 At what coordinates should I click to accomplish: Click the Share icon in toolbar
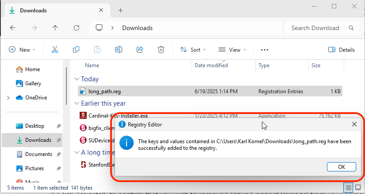[x=140, y=50]
